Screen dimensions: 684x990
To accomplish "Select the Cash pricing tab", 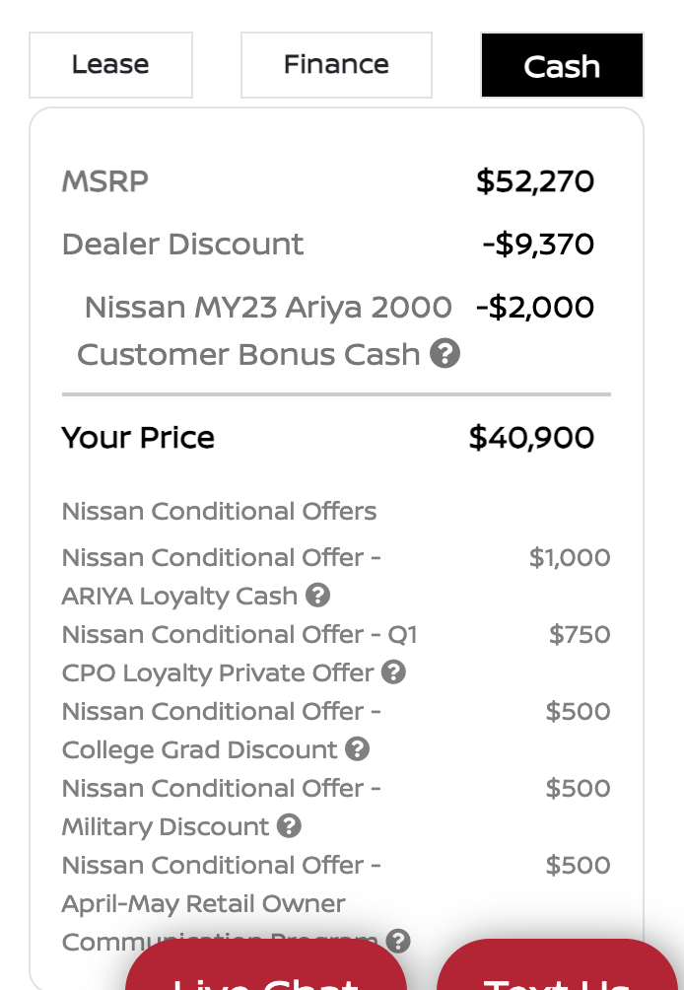I will point(562,65).
